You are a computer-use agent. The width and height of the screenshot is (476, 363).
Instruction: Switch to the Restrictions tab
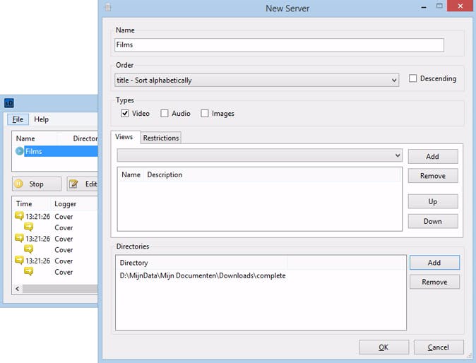[x=161, y=138]
